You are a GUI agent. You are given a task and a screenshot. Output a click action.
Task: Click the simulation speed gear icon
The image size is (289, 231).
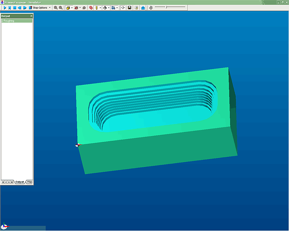click(x=151, y=8)
